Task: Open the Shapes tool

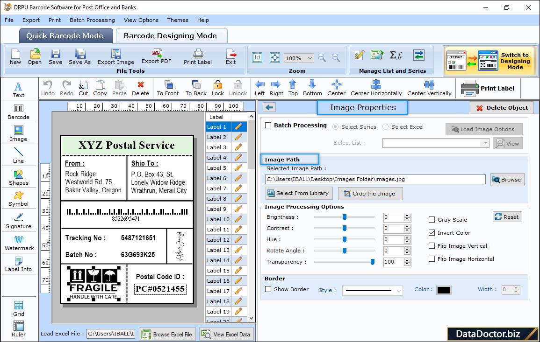Action: click(x=19, y=177)
